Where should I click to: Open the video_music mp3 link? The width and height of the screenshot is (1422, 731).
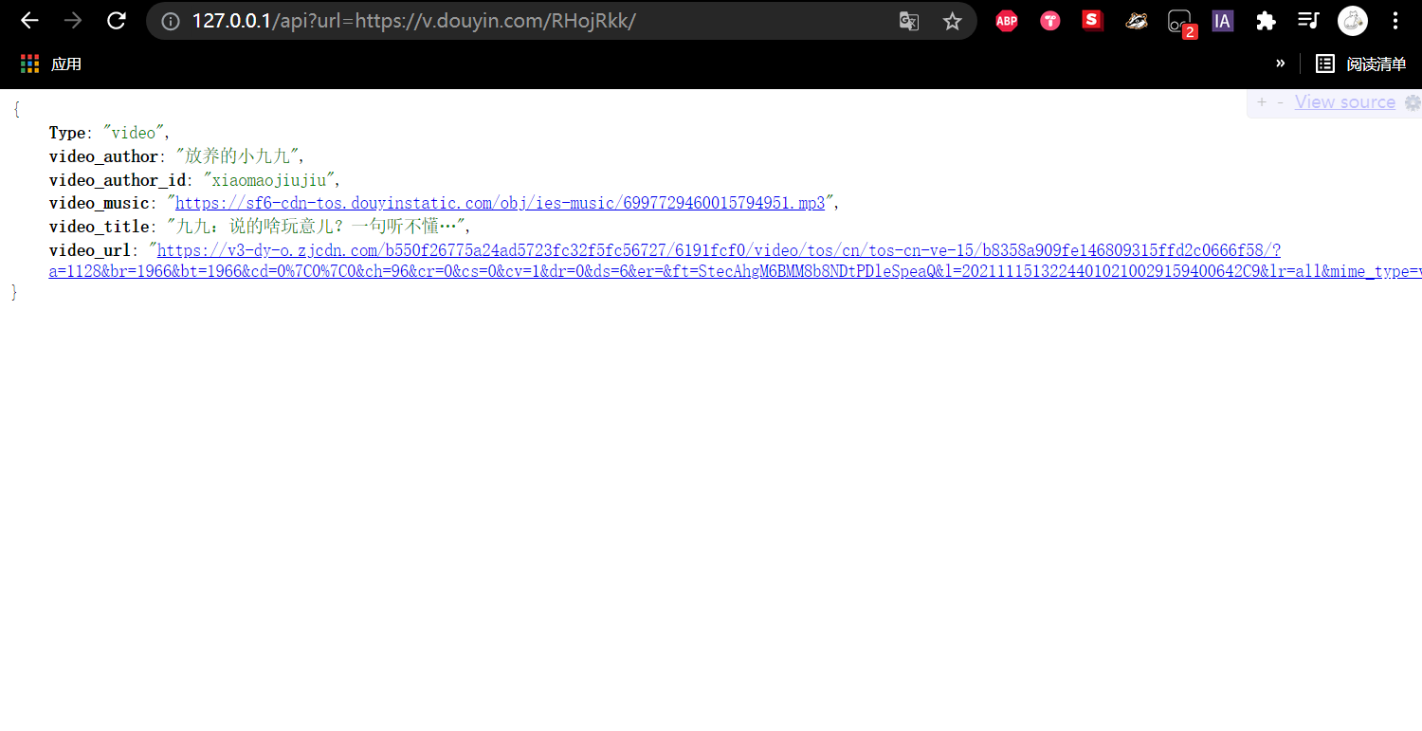500,203
